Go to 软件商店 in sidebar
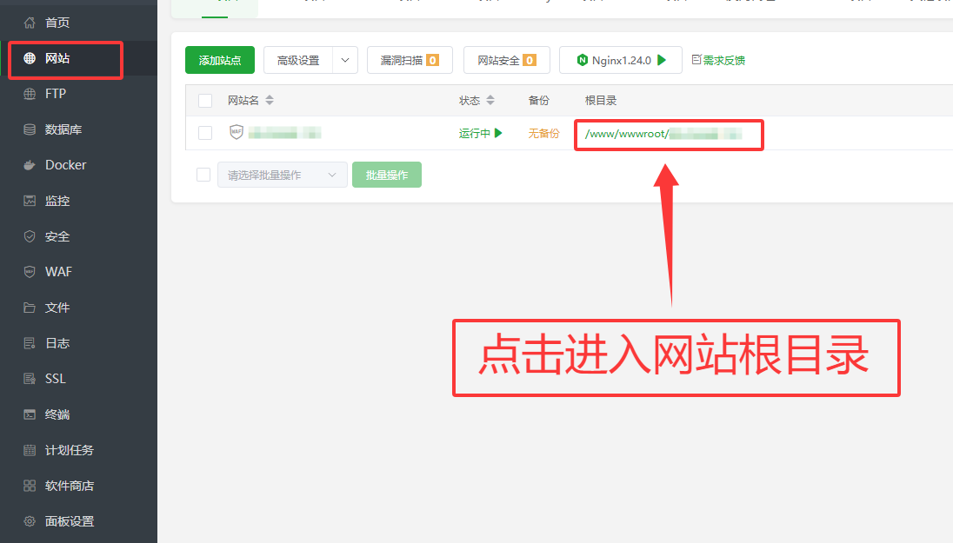953x543 pixels. [69, 486]
